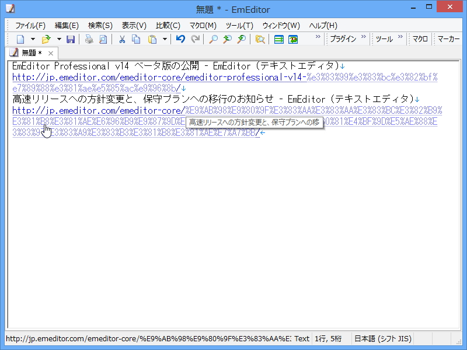Viewport: 467px width, 350px height.
Task: Click Find Previous magnifier icon
Action: coord(227,39)
